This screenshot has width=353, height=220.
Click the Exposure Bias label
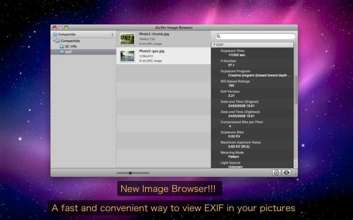[232, 132]
